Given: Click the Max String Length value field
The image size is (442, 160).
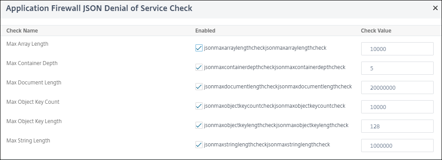Looking at the screenshot, I should coord(397,145).
